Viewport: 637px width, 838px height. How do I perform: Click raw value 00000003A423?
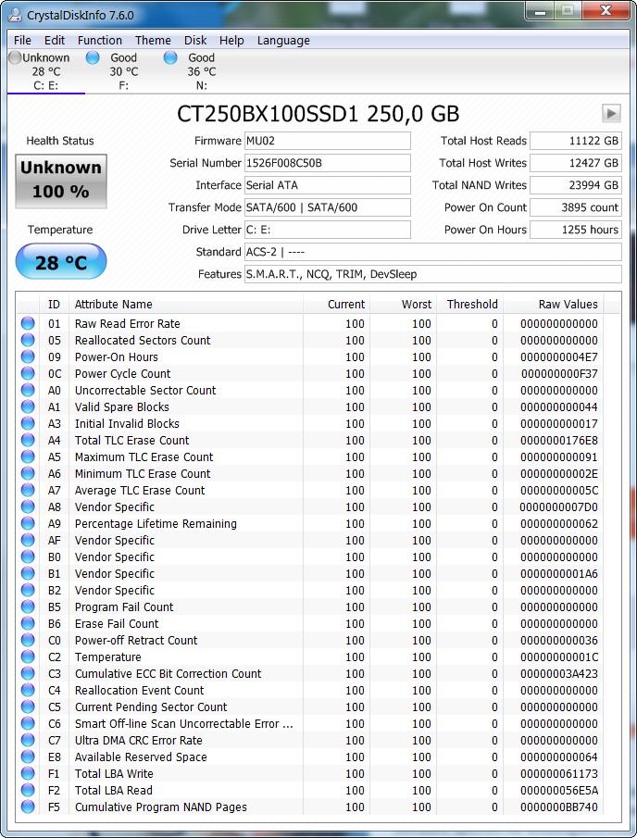pos(559,673)
